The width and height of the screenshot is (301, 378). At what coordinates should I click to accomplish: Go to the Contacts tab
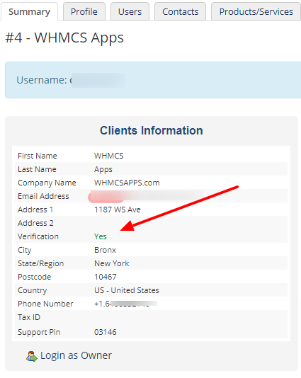(180, 11)
